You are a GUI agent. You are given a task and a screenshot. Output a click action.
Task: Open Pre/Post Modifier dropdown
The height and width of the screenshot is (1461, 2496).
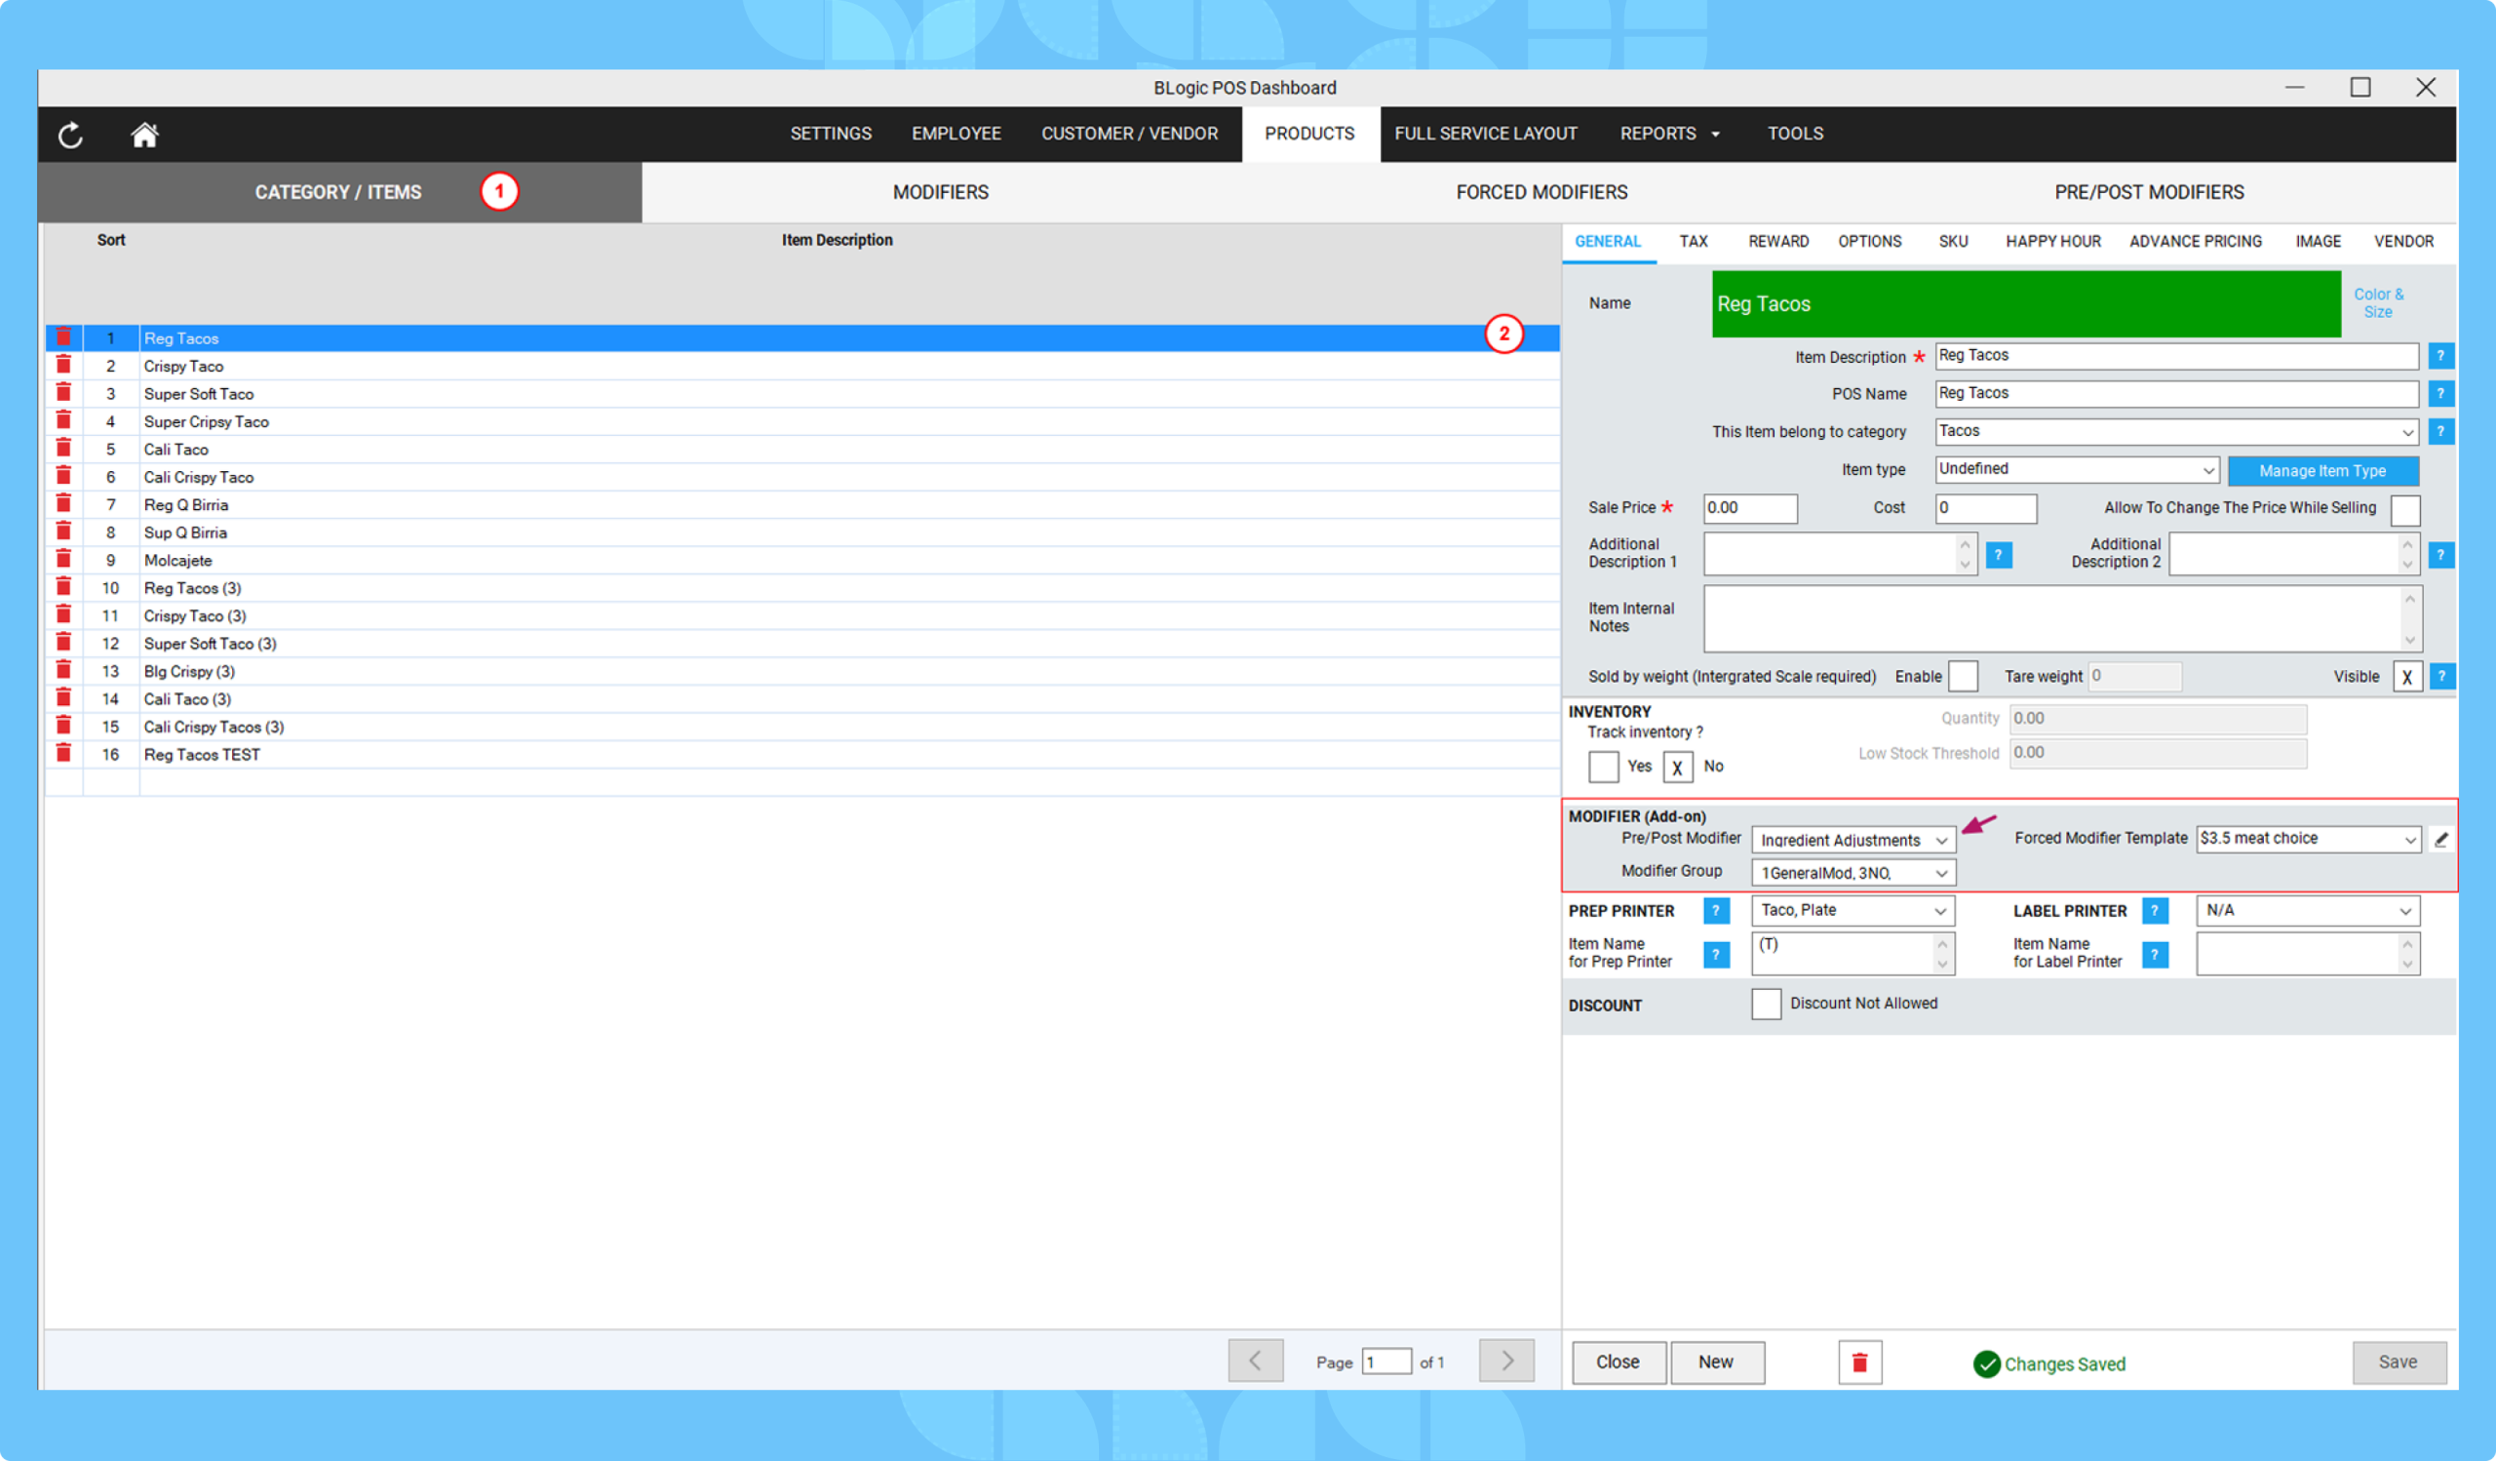[1852, 840]
